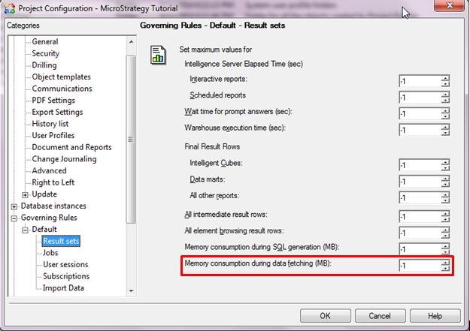Click the Wait time for prompt answers field

point(420,113)
